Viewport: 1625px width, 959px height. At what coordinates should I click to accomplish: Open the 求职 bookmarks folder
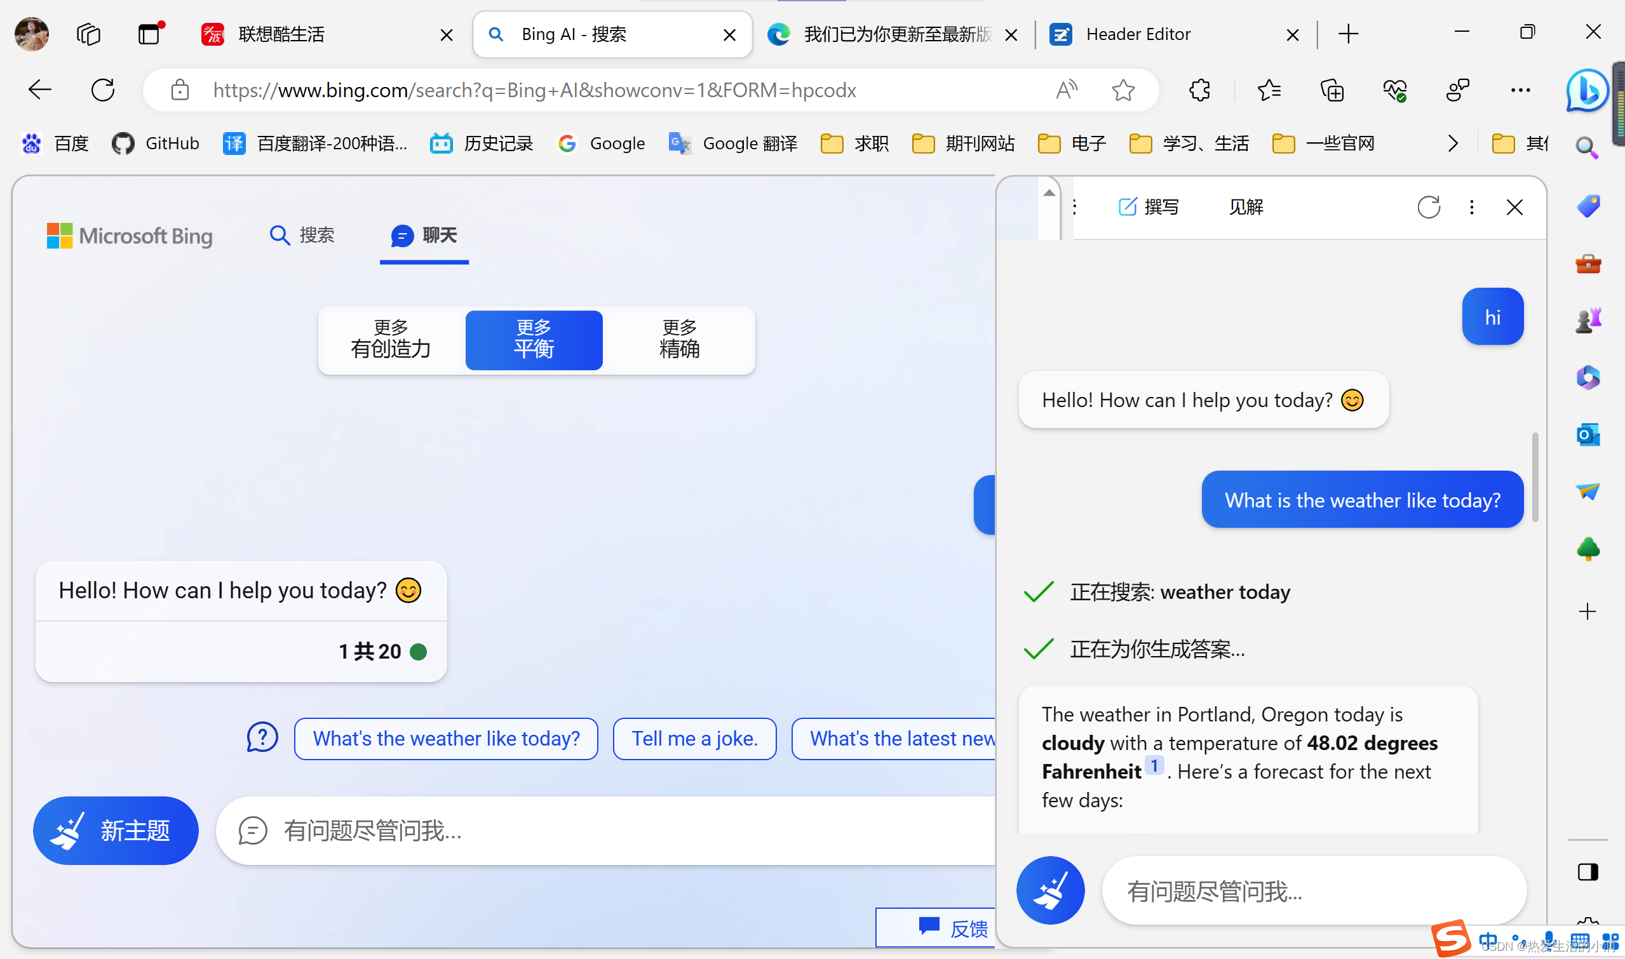854,143
